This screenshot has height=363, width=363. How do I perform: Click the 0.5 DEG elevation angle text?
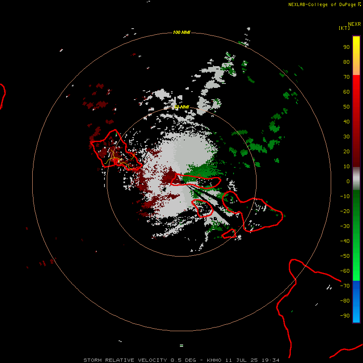184,360
